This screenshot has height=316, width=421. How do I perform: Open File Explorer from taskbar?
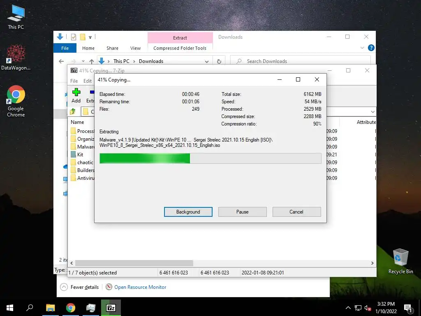coord(50,308)
